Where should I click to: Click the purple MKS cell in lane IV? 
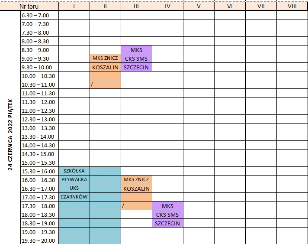click(x=167, y=206)
